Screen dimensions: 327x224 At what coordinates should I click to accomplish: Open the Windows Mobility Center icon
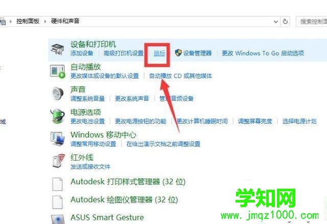click(57, 139)
